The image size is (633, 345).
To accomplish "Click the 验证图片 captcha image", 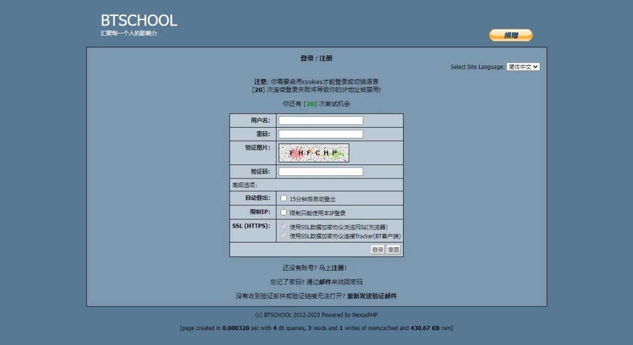I will [313, 153].
